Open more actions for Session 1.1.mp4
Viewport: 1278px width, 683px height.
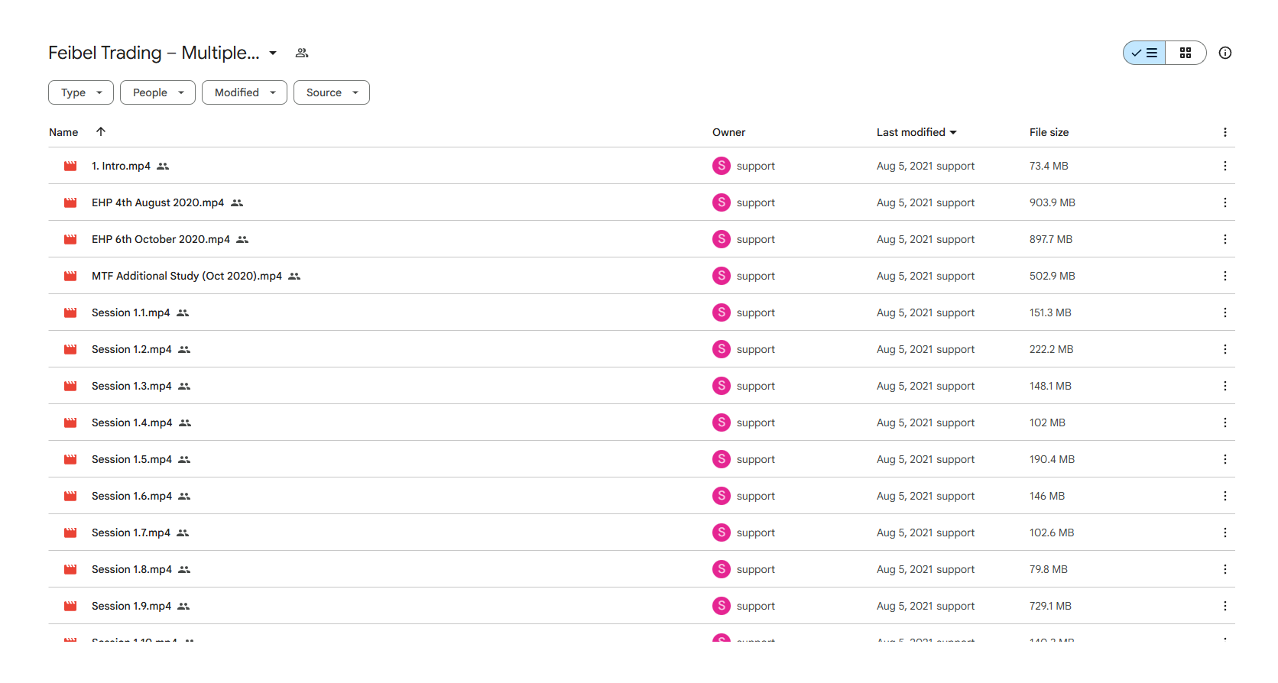point(1225,312)
